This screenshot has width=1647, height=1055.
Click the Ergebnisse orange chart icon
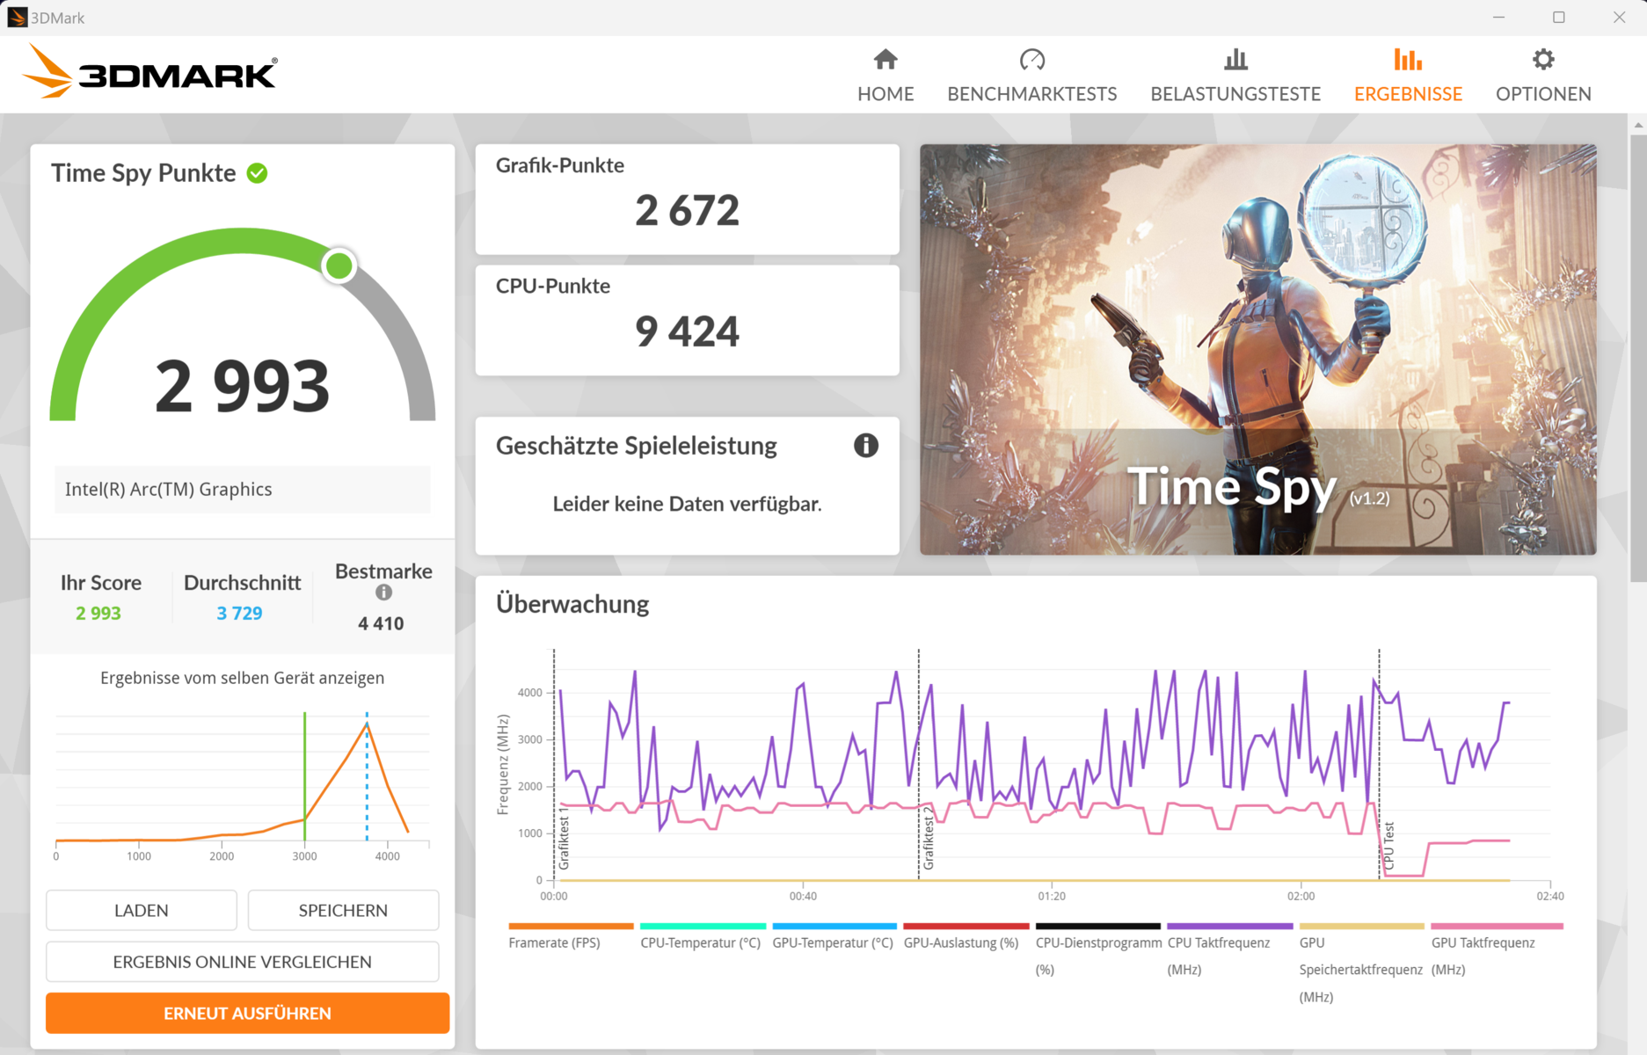click(x=1408, y=60)
